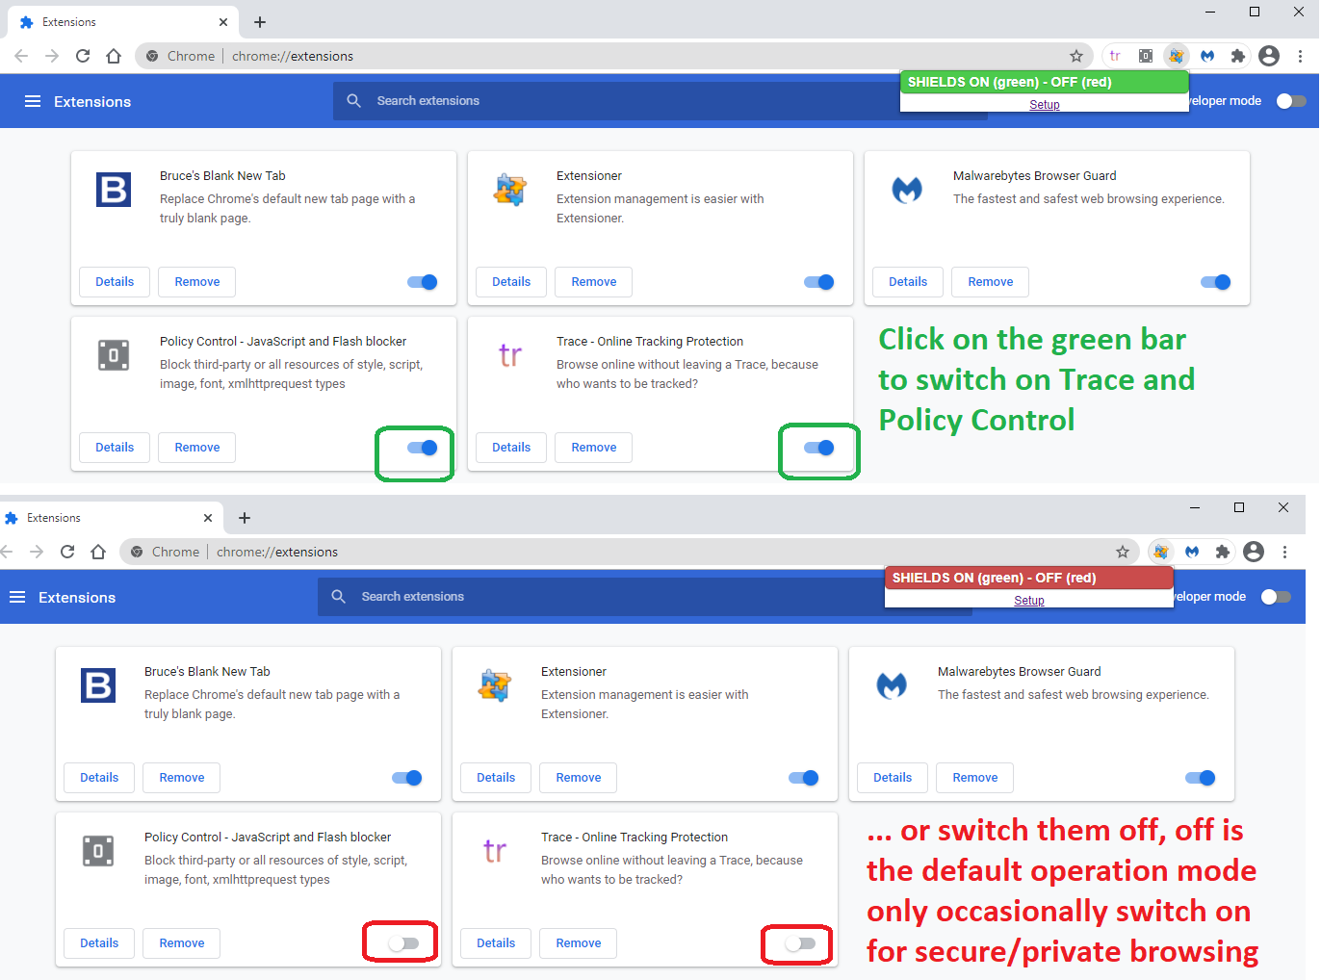1321x980 pixels.
Task: Open Details for Policy Control in bottom window
Action: tap(99, 943)
